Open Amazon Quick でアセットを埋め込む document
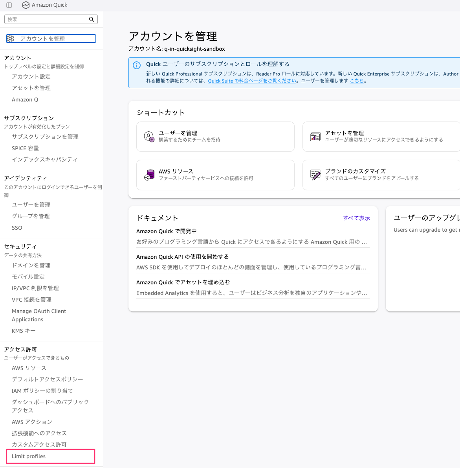Viewport: 460px width, 468px height. click(x=183, y=282)
